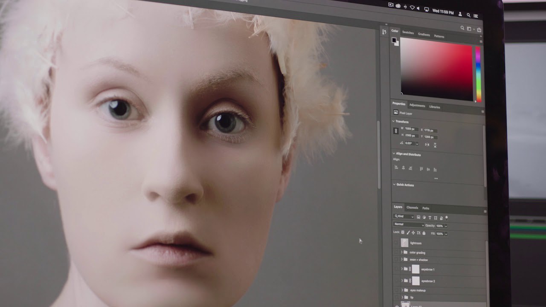
Task: Open the History panel icon
Action: pos(384,32)
